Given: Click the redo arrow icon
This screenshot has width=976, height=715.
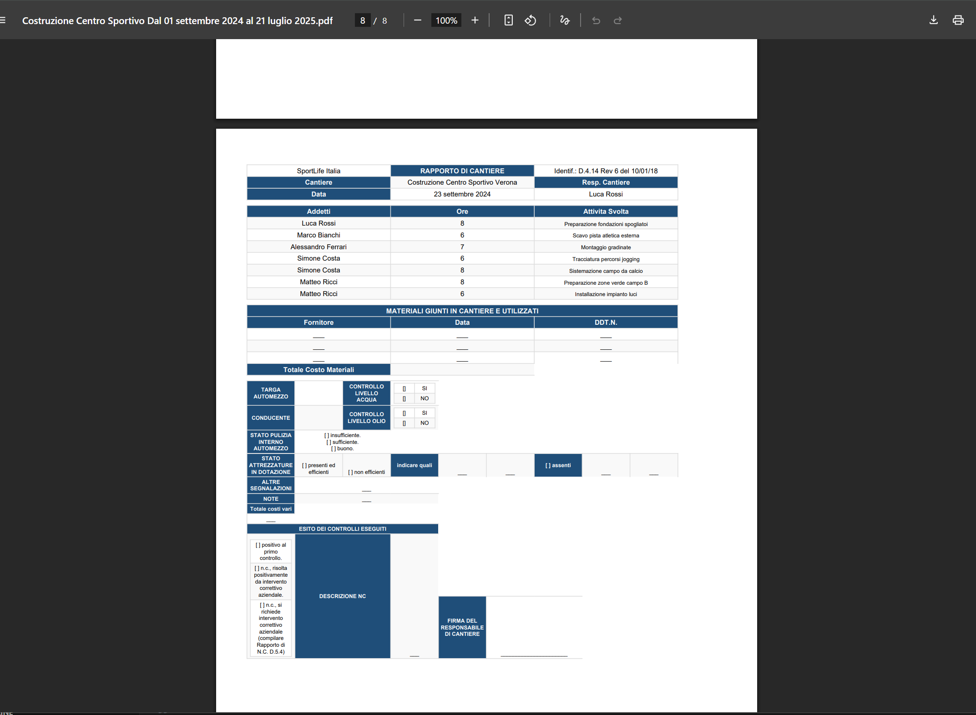Looking at the screenshot, I should [617, 20].
